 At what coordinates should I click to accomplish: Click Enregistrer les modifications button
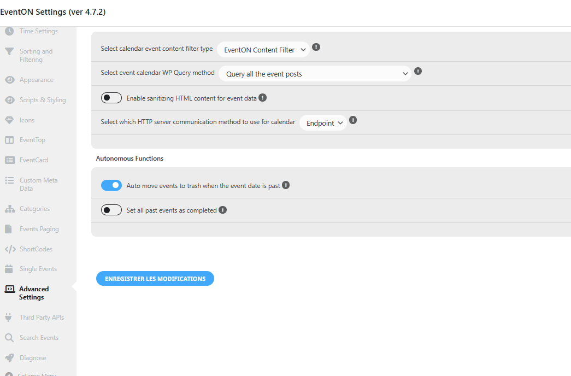pyautogui.click(x=155, y=278)
